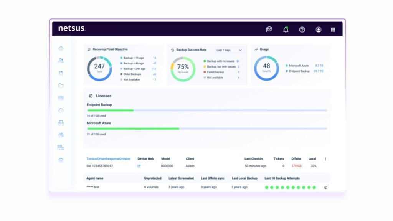
Task: Open the folder icon in sidebar
Action: pyautogui.click(x=61, y=86)
